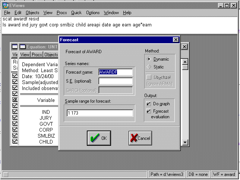Open the Procs dropdown in Equation window

coord(37,55)
